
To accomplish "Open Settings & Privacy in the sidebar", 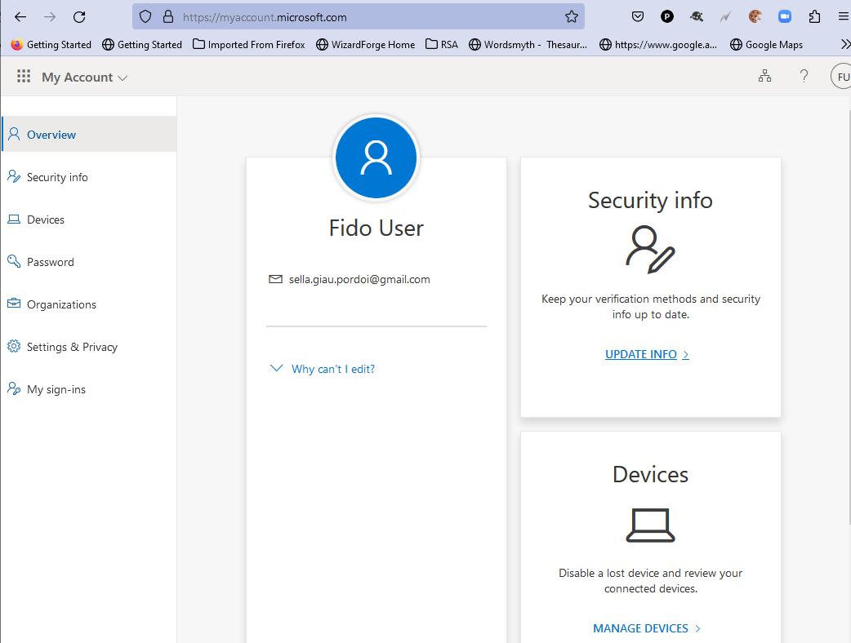I will 89,347.
